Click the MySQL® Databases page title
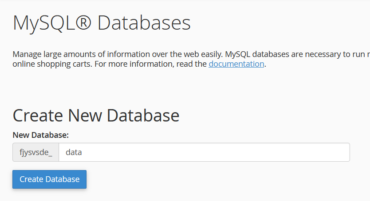The image size is (370, 201). click(102, 23)
